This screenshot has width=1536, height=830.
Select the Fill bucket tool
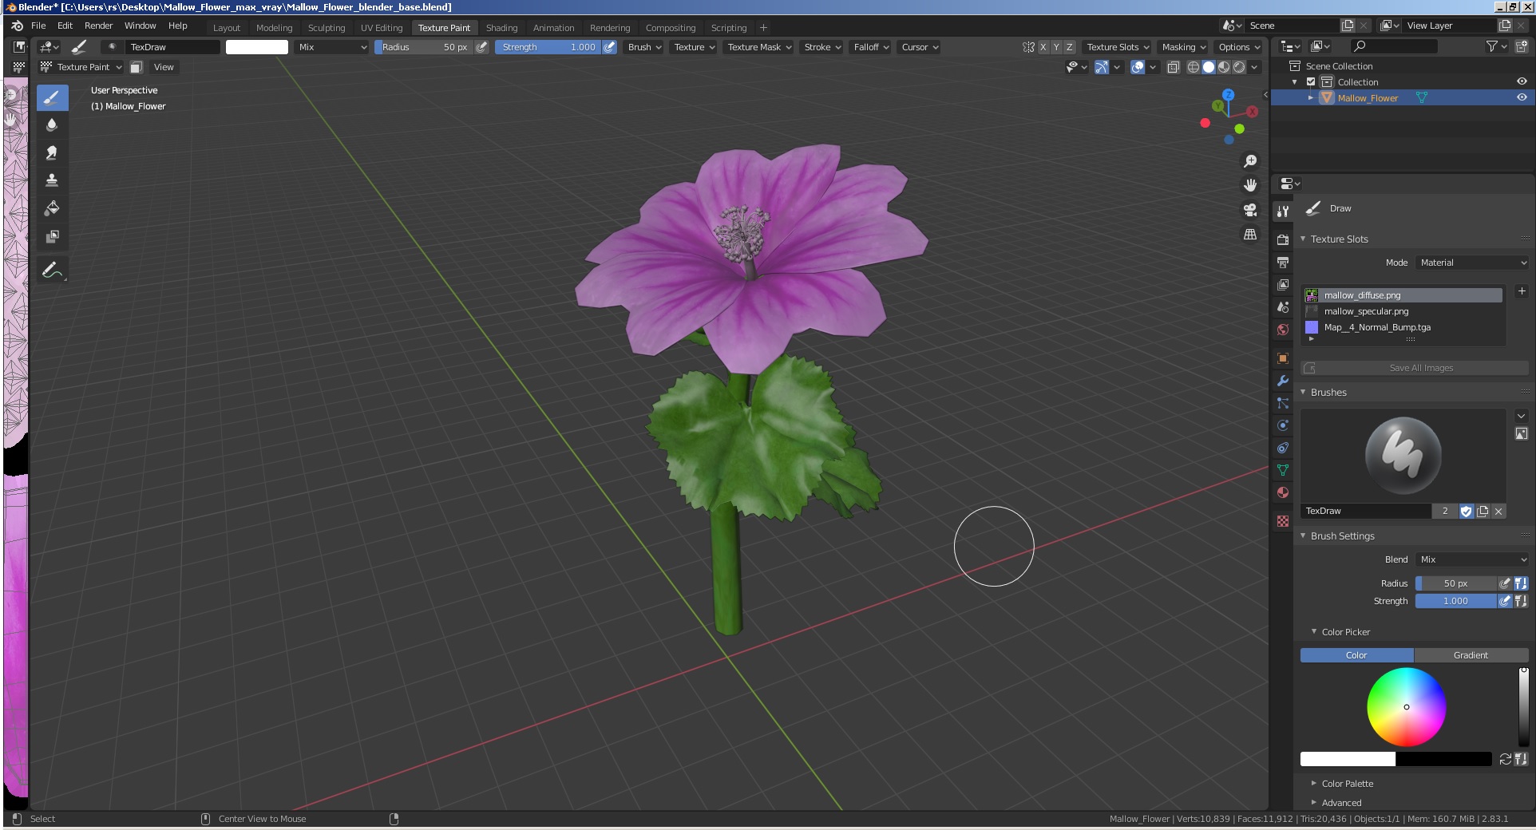(52, 208)
